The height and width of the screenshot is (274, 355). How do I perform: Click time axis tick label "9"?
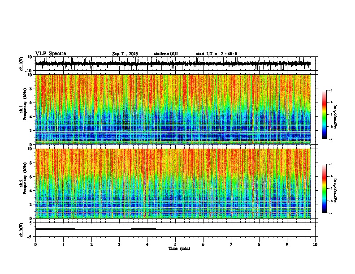pyautogui.click(x=287, y=244)
